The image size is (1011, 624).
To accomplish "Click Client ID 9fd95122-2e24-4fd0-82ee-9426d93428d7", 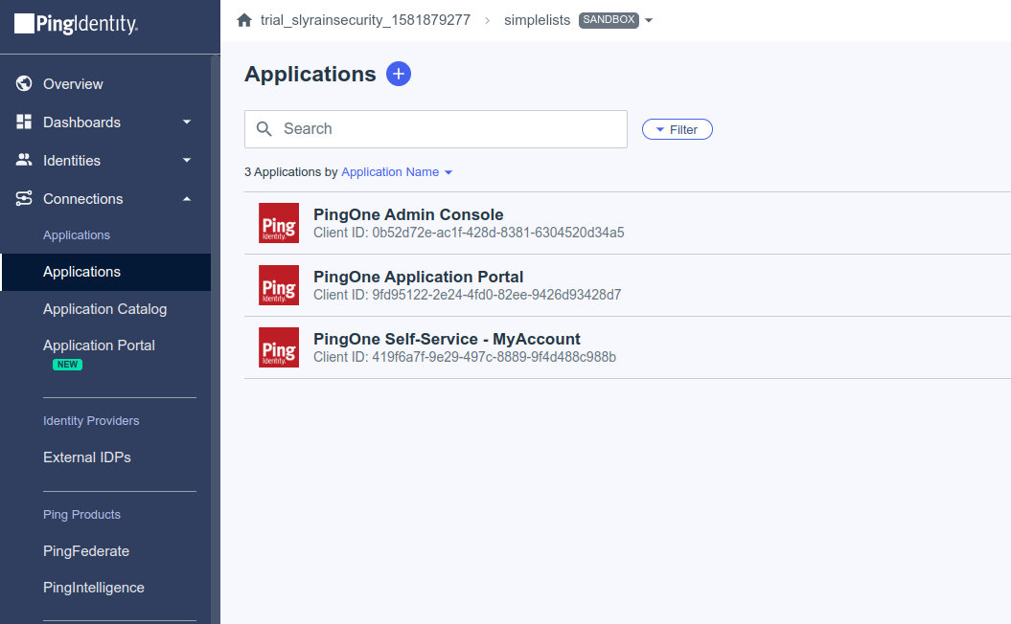I will (x=468, y=295).
